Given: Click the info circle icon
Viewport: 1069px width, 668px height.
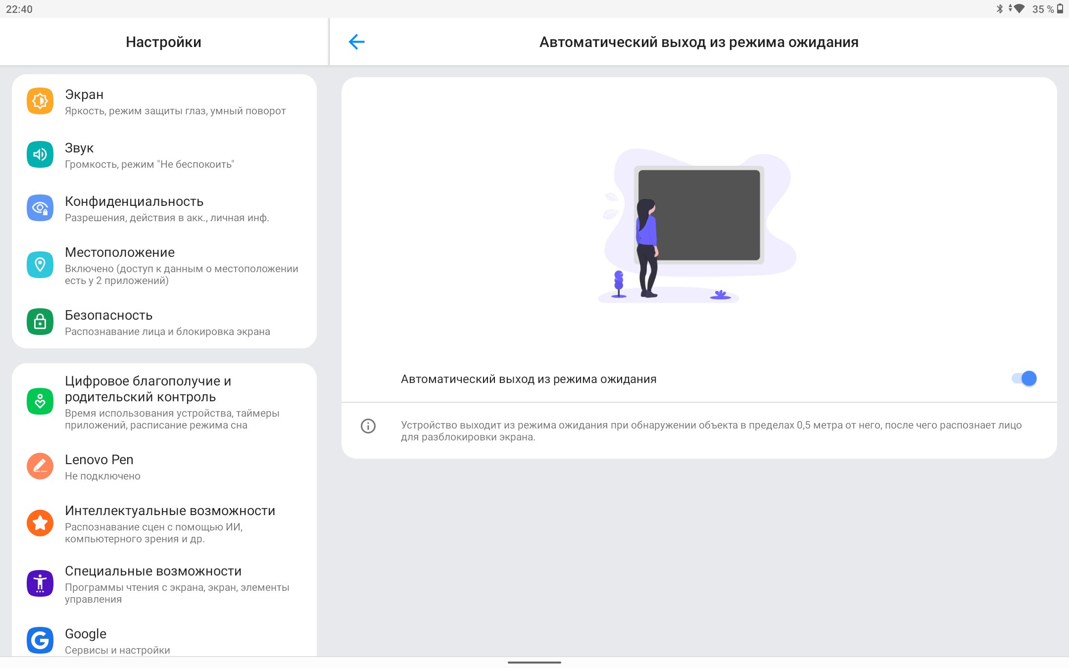Looking at the screenshot, I should click(368, 426).
